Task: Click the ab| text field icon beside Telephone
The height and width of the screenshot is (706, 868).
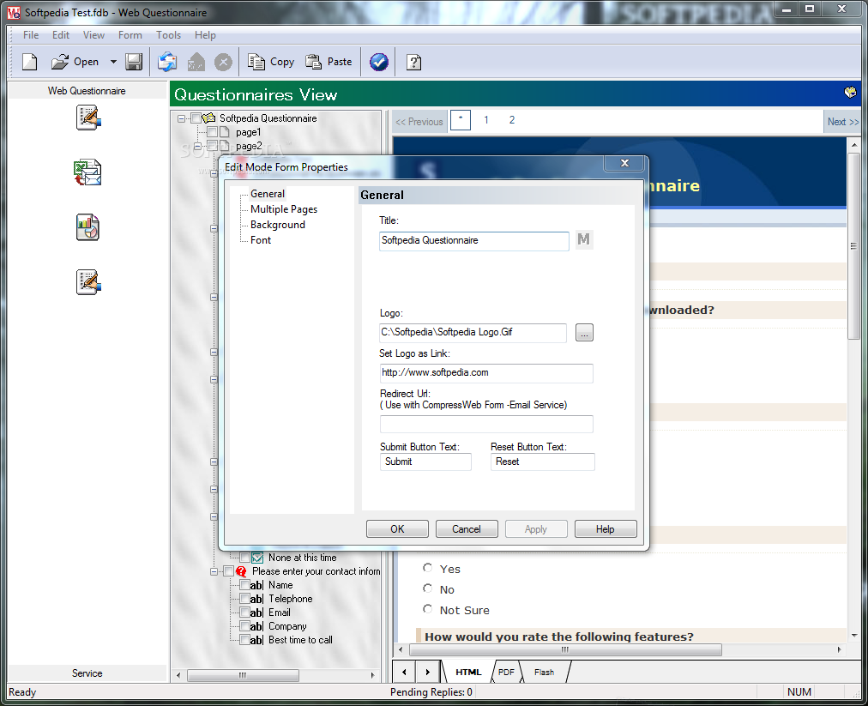Action: coord(256,599)
